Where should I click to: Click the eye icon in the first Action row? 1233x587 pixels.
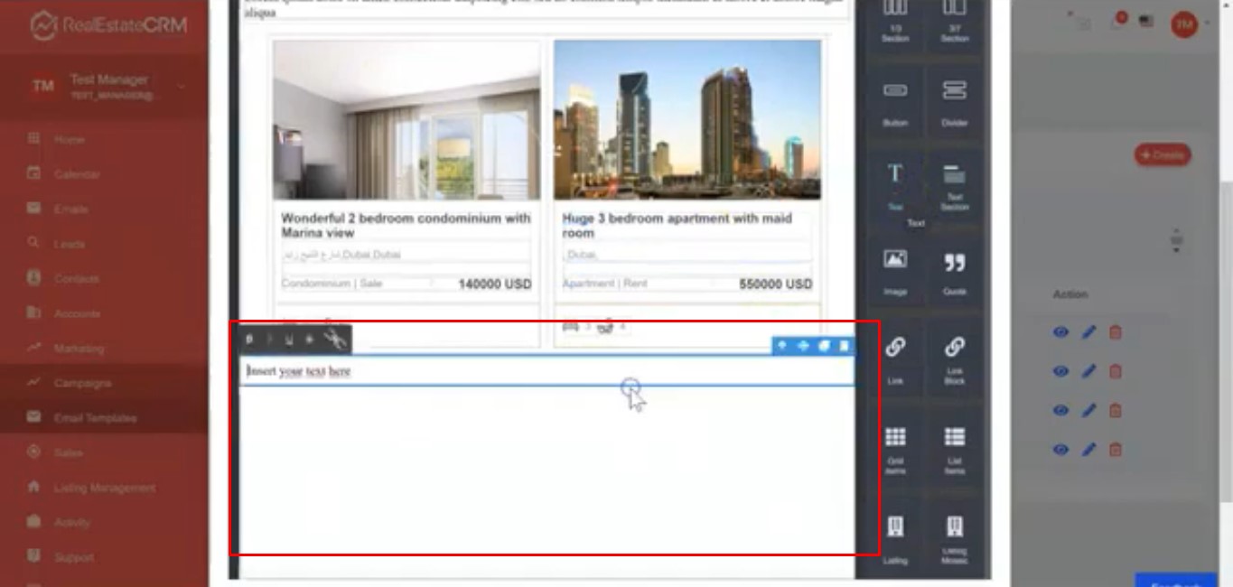[1060, 332]
